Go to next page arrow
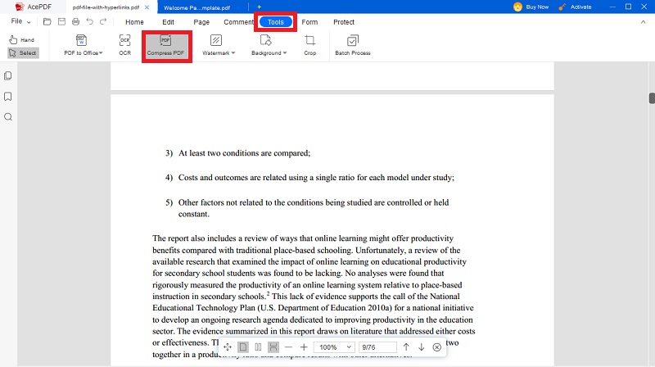This screenshot has height=367, width=655. point(421,347)
